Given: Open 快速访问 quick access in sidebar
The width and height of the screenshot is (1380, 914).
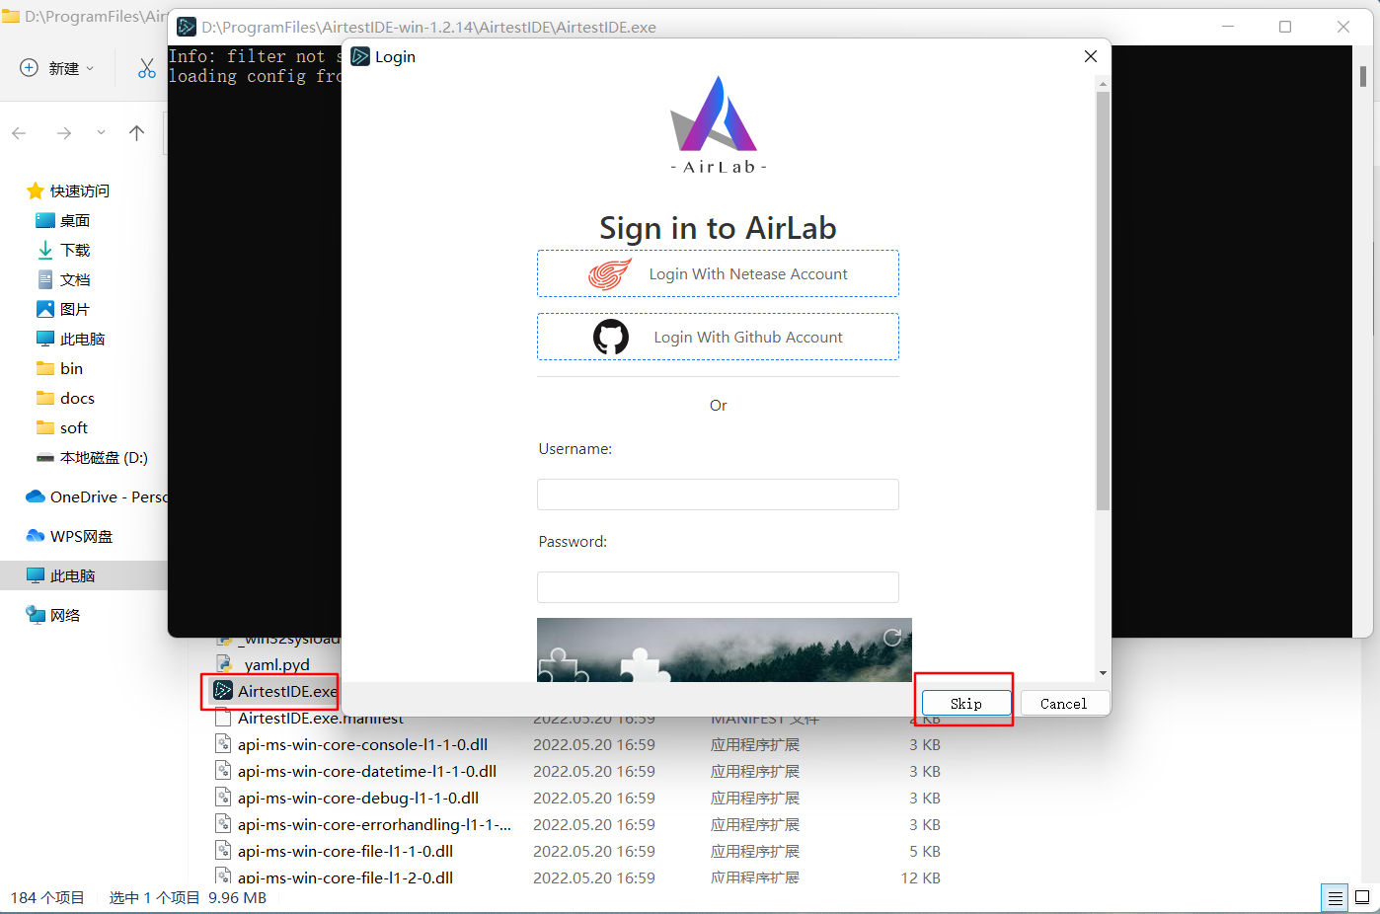Looking at the screenshot, I should [68, 190].
